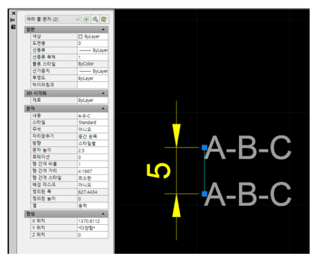Click the upper blue grip on the text
Image resolution: width=315 pixels, height=264 pixels.
204,148
